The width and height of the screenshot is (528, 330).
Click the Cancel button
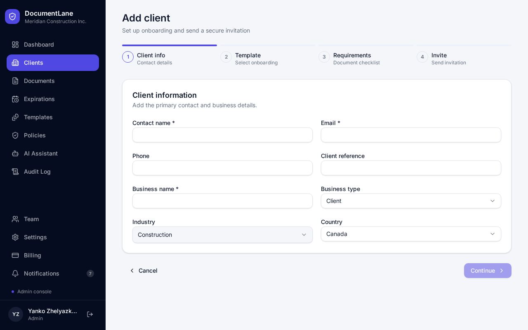(x=143, y=271)
